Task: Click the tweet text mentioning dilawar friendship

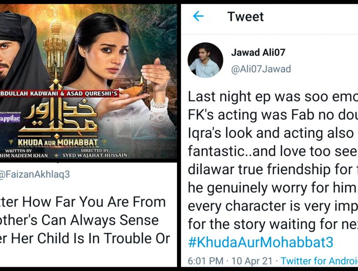Action: pyautogui.click(x=273, y=169)
